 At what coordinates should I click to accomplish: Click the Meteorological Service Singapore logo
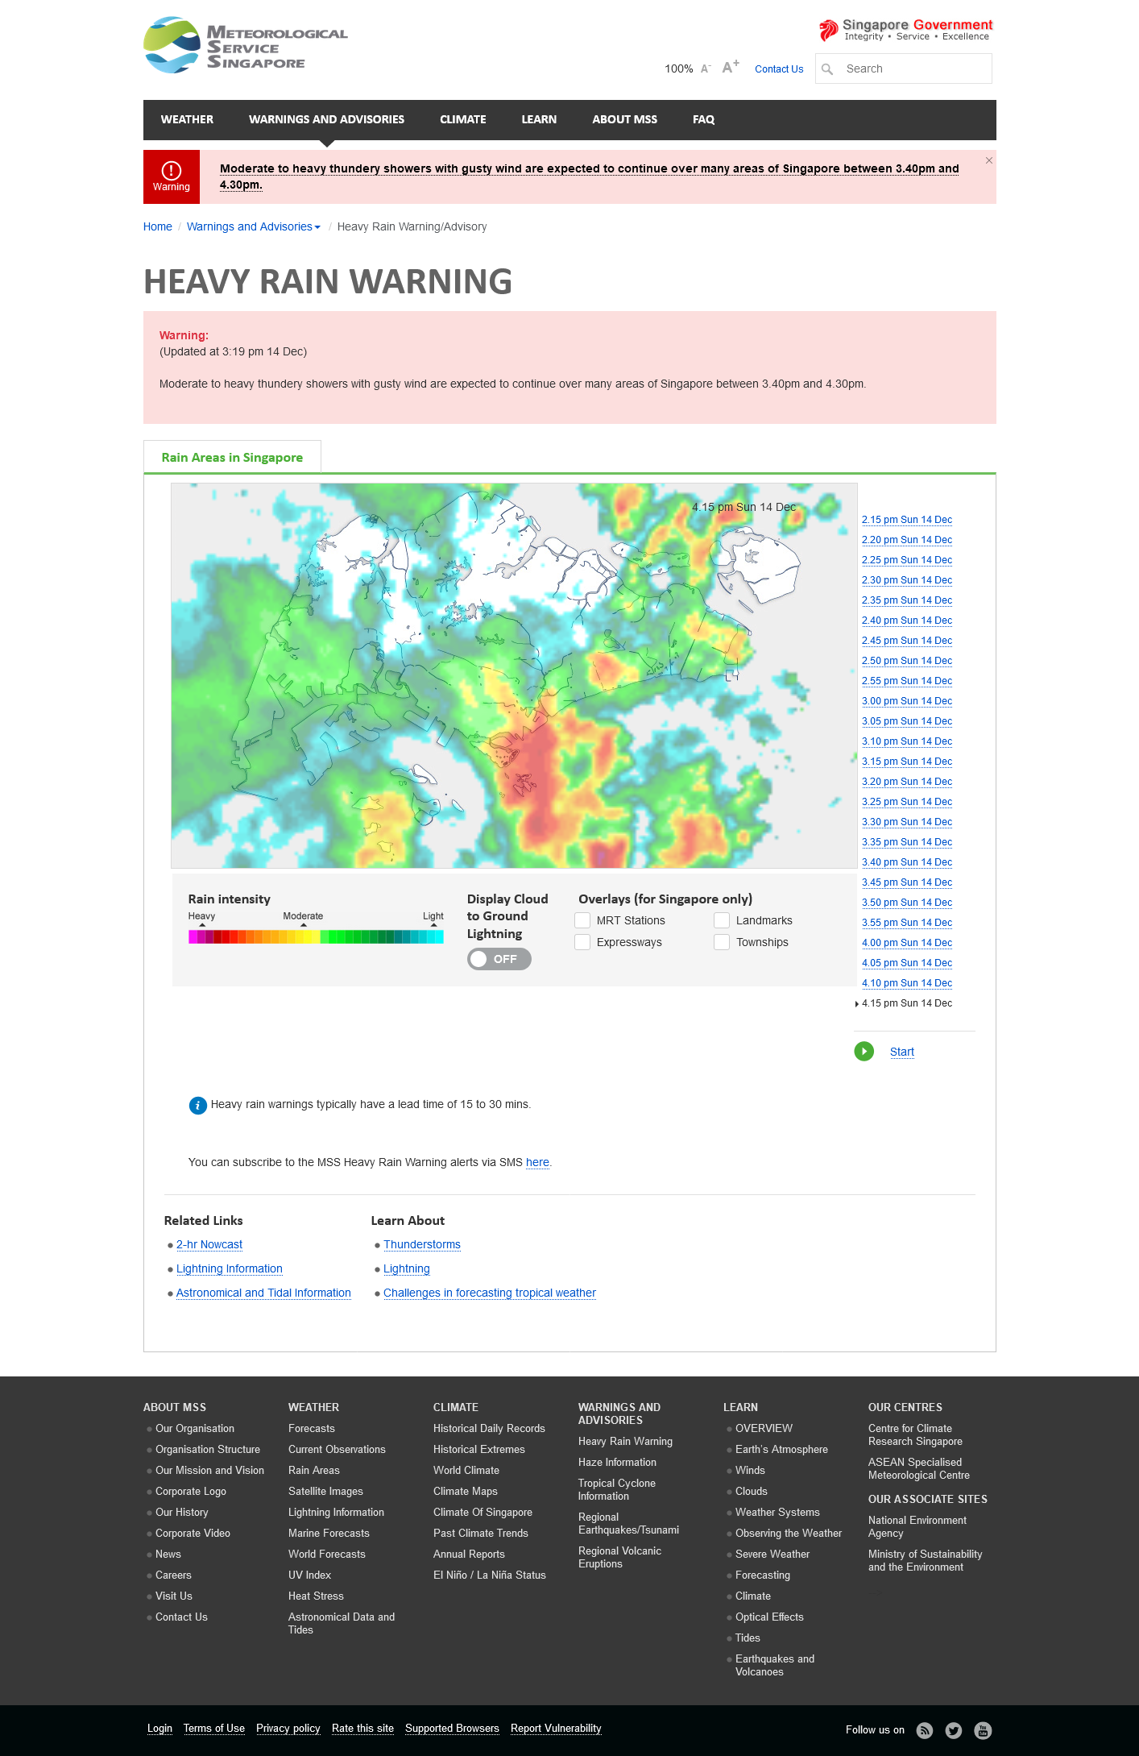pyautogui.click(x=246, y=46)
